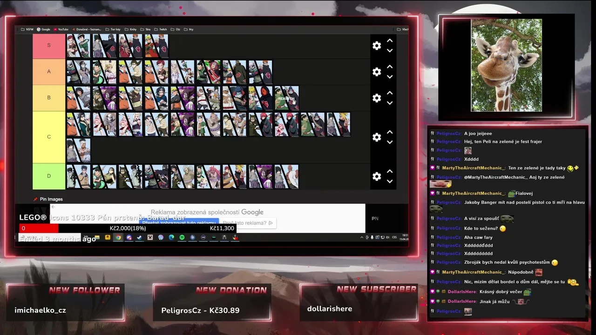
Task: Open settings gear for C tier row
Action: point(377,137)
